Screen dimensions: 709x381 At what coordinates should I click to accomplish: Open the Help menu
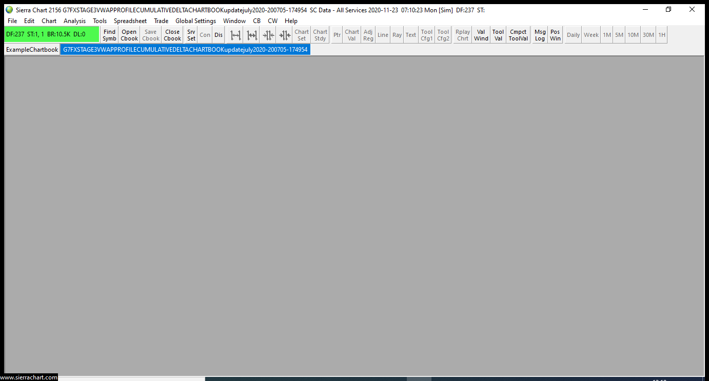[291, 21]
